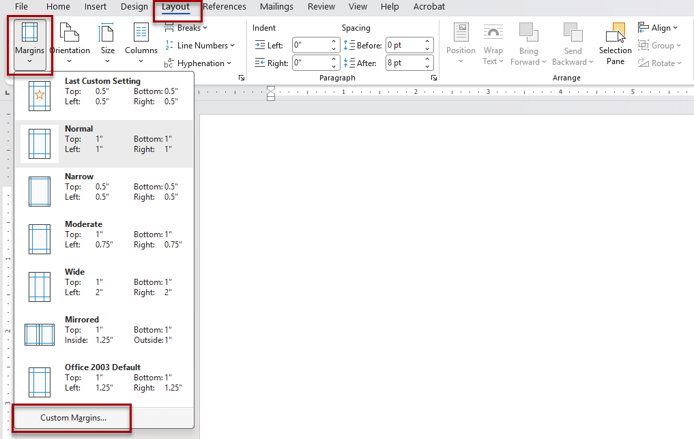Screen dimensions: 694x439
Task: Choose Mirrored margins preset
Action: pyautogui.click(x=104, y=334)
